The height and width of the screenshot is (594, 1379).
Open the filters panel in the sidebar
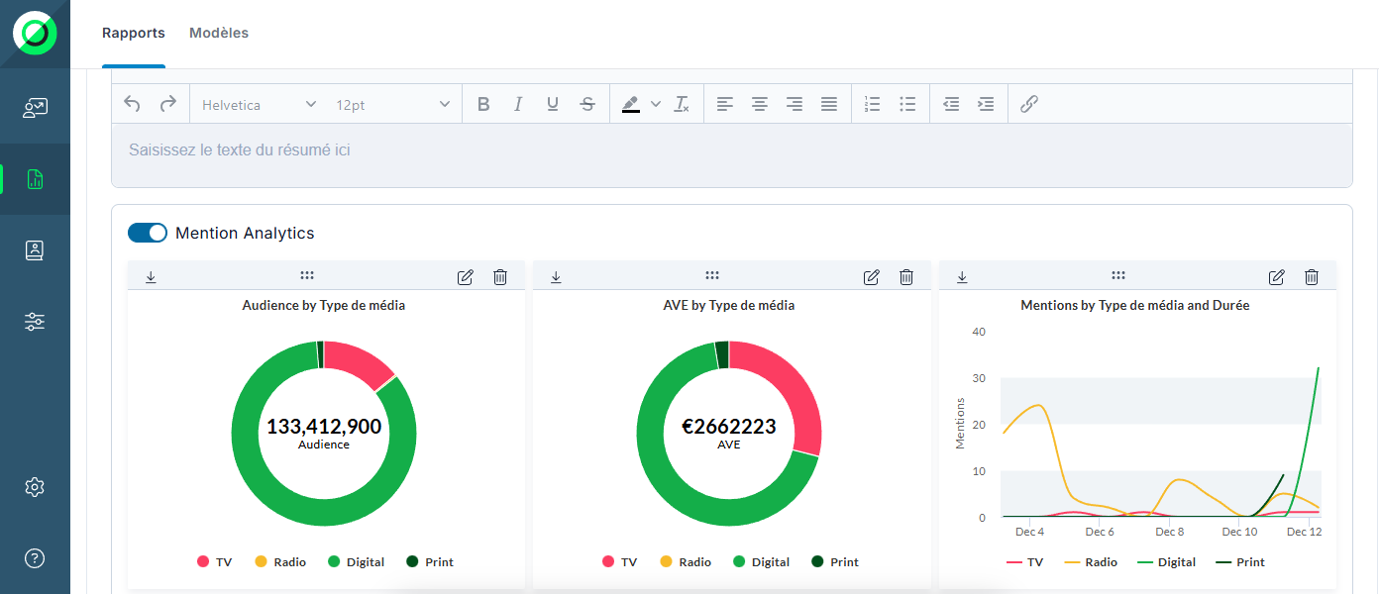pos(35,321)
